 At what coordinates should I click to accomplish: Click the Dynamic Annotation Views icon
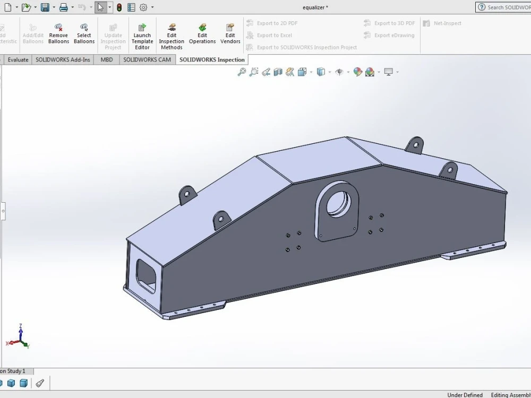pos(290,72)
